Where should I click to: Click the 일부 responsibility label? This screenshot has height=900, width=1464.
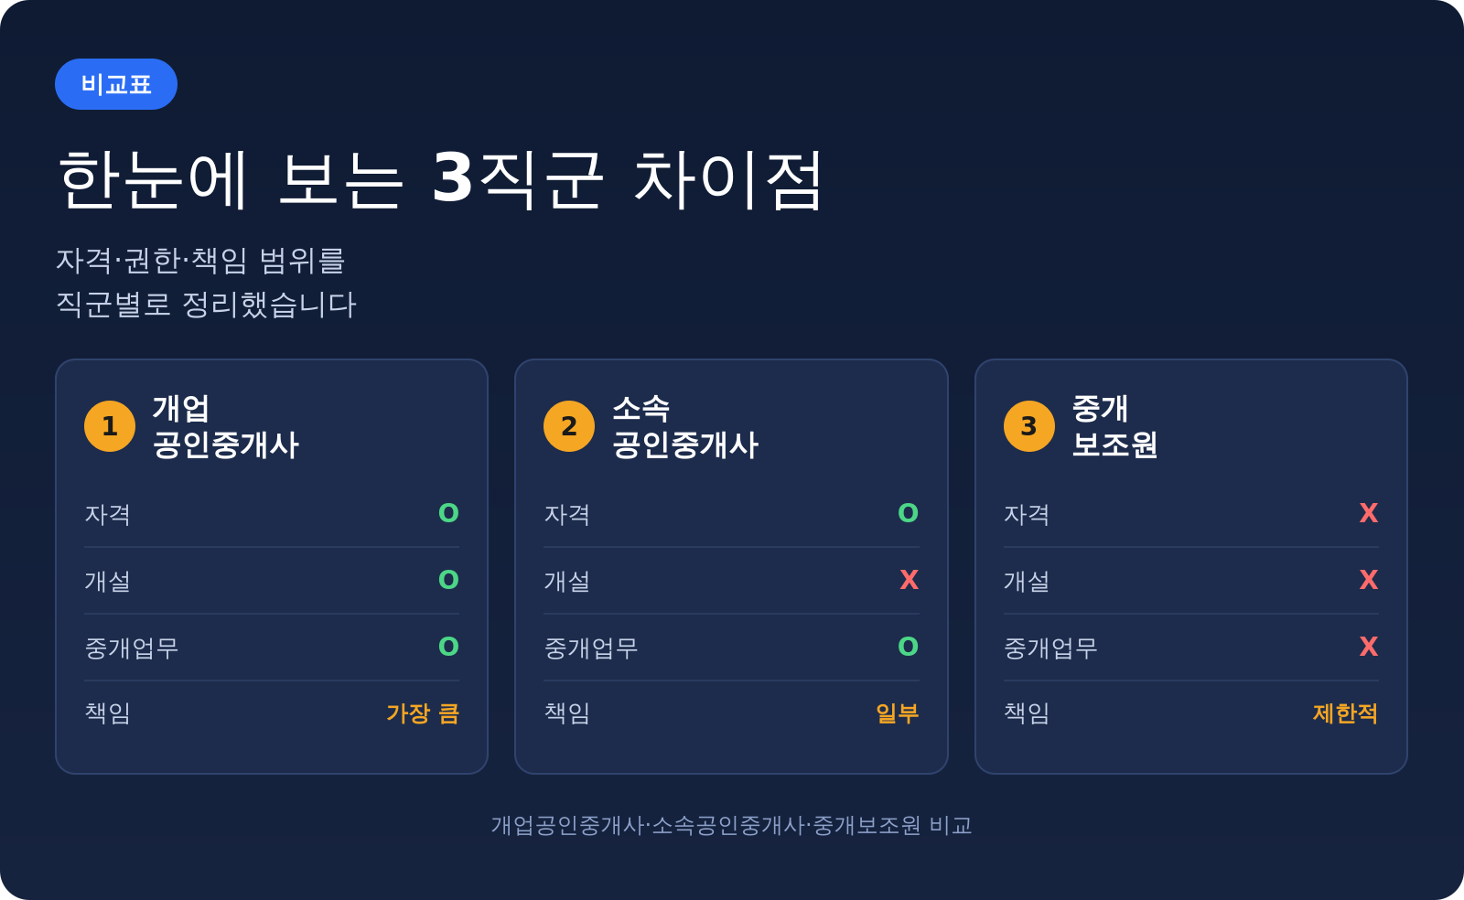pyautogui.click(x=897, y=713)
